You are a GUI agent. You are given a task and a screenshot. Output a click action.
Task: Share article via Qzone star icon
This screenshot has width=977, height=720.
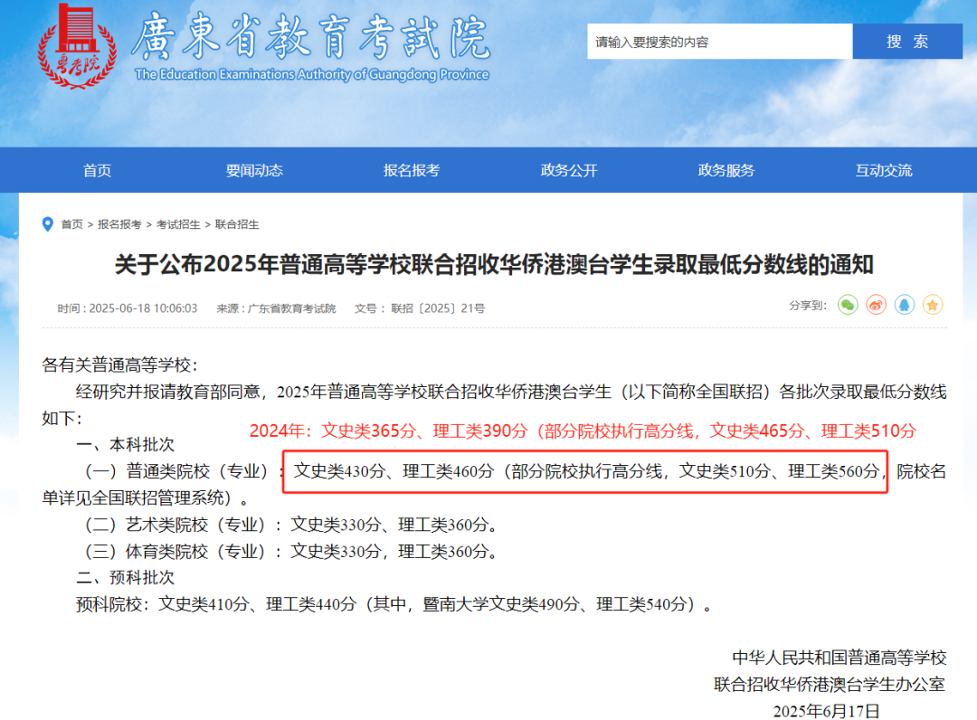[933, 305]
